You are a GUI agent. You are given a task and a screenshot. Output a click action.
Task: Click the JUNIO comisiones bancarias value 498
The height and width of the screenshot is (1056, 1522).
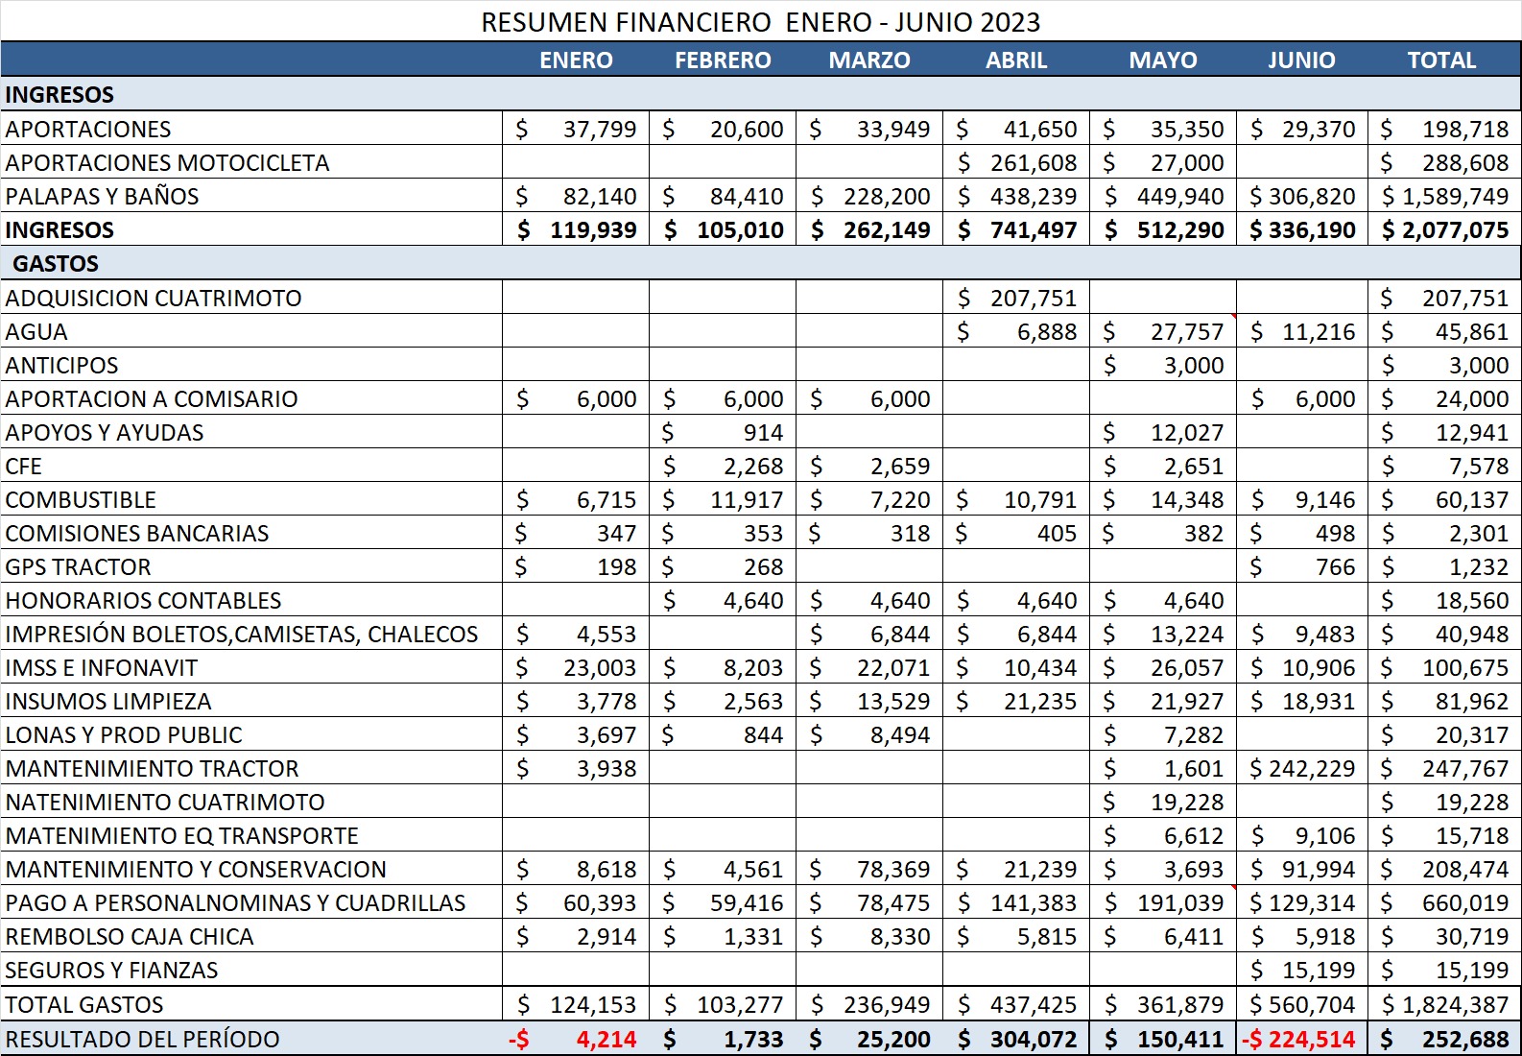tap(1336, 533)
